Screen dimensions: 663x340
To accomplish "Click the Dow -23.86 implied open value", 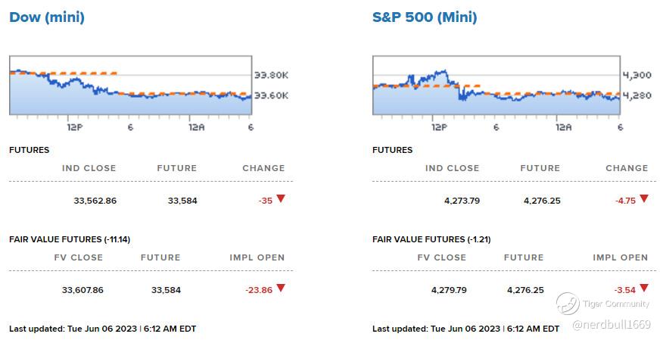I will tap(258, 290).
